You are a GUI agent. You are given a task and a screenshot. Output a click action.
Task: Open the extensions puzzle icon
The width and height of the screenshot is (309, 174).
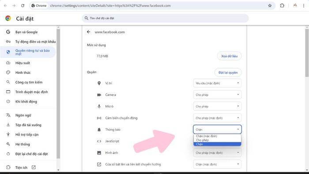[282, 5]
